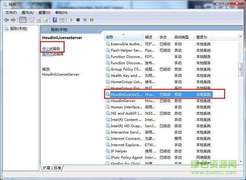Click the Refresh toolbar icon
The height and width of the screenshot is (180, 246).
[x=39, y=20]
